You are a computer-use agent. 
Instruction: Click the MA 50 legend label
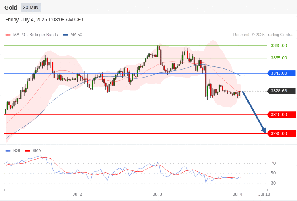point(76,35)
